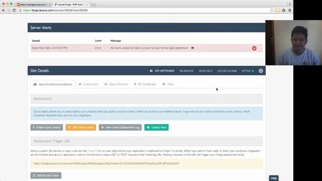Image resolution: width=322 pixels, height=181 pixels.
Task: Focus the forge.laravel.com address bar
Action: [144, 10]
